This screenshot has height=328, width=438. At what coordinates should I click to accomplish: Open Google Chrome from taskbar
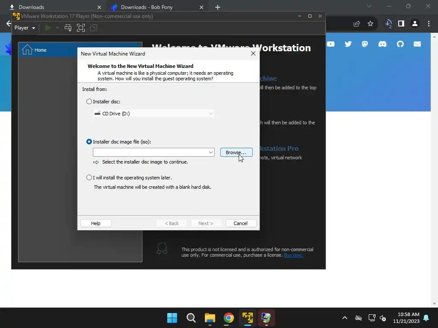pyautogui.click(x=229, y=318)
